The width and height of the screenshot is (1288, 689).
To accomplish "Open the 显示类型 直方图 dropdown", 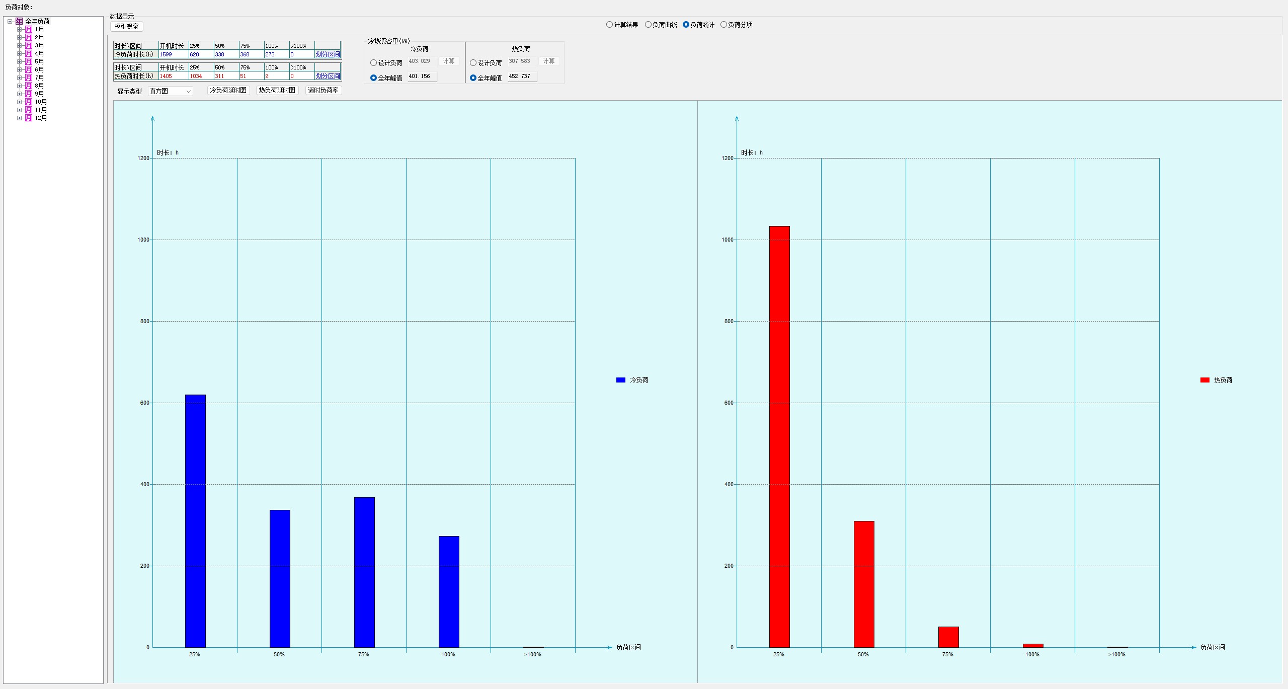I will pos(171,91).
